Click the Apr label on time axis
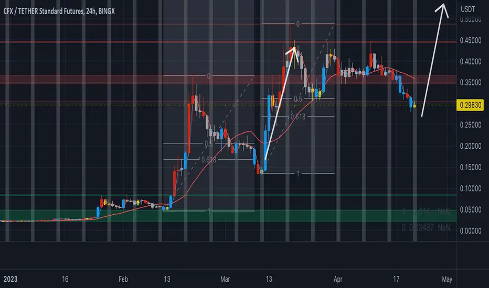Viewport: 489px width, 288px height. pyautogui.click(x=338, y=279)
